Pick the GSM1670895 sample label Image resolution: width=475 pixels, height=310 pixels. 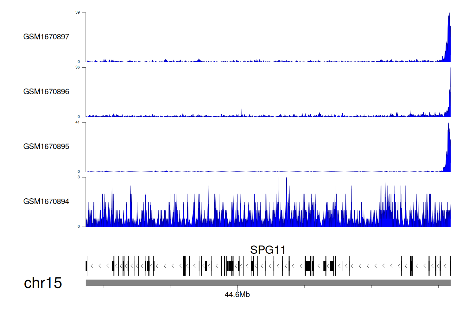pos(46,146)
